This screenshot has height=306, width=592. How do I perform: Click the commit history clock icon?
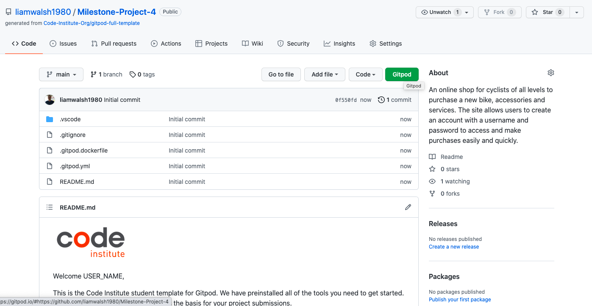click(x=381, y=100)
